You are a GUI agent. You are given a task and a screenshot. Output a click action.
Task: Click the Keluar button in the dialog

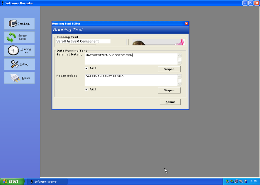[170, 102]
